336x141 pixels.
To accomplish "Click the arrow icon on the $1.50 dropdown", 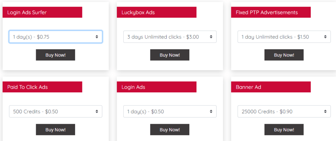I will (325, 37).
